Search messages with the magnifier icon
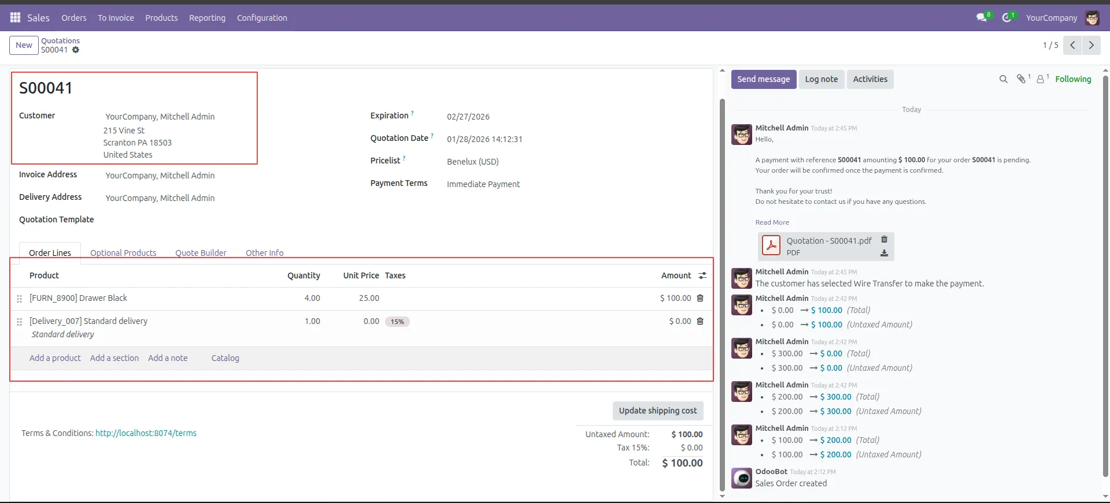This screenshot has height=503, width=1110. click(x=1003, y=79)
